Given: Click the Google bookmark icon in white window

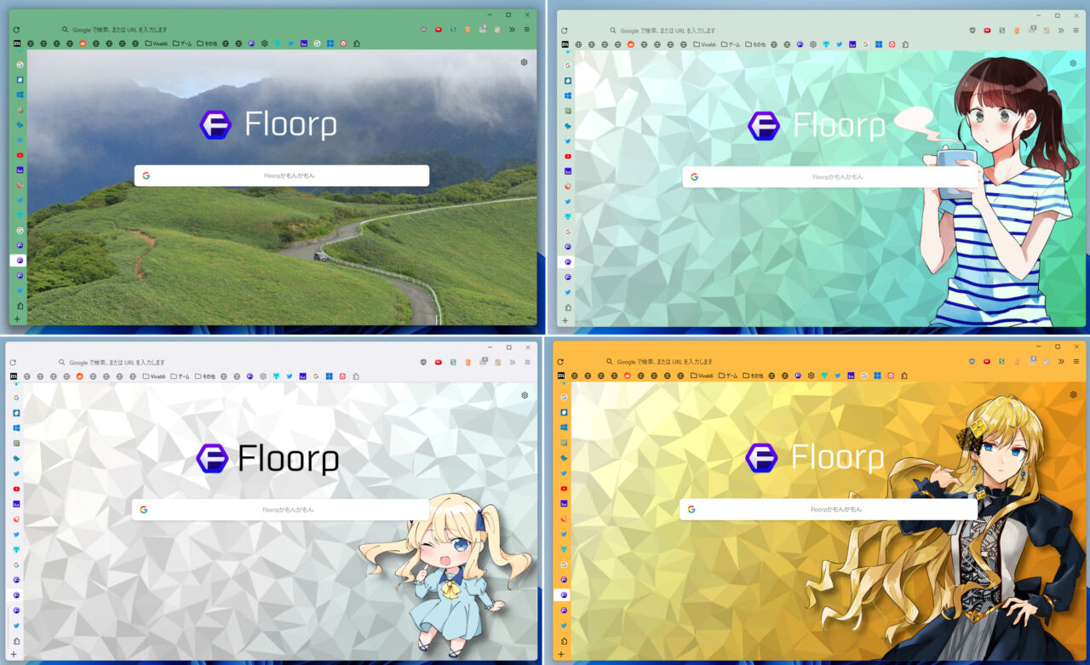Looking at the screenshot, I should (x=315, y=376).
